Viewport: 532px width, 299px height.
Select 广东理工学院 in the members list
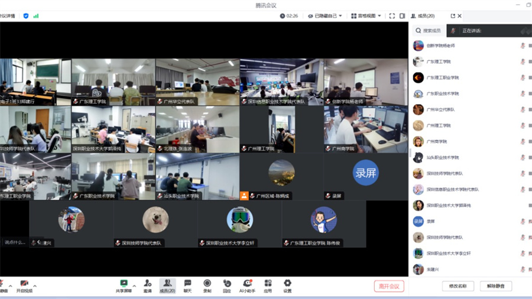(439, 61)
